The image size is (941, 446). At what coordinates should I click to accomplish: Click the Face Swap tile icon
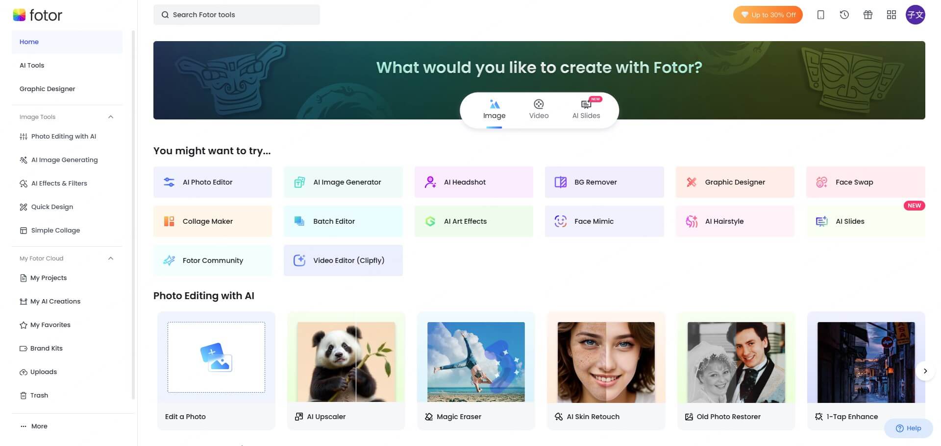click(822, 182)
